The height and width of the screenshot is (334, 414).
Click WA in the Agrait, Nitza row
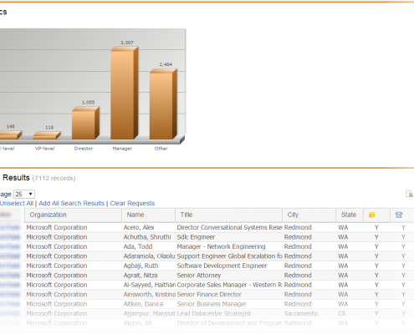coord(343,276)
